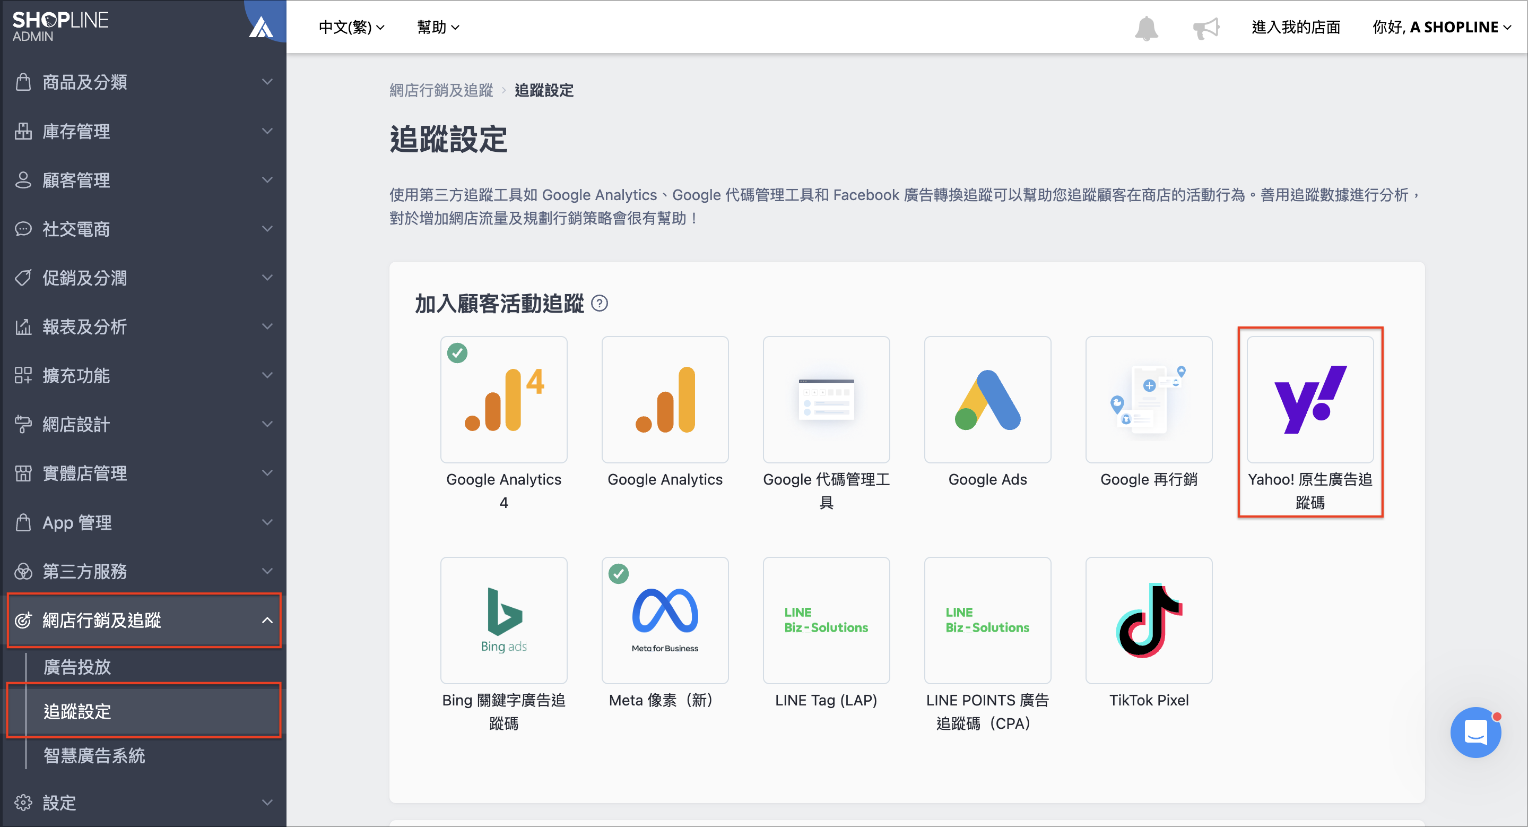Open the 中文(繁) language dropdown

click(352, 27)
